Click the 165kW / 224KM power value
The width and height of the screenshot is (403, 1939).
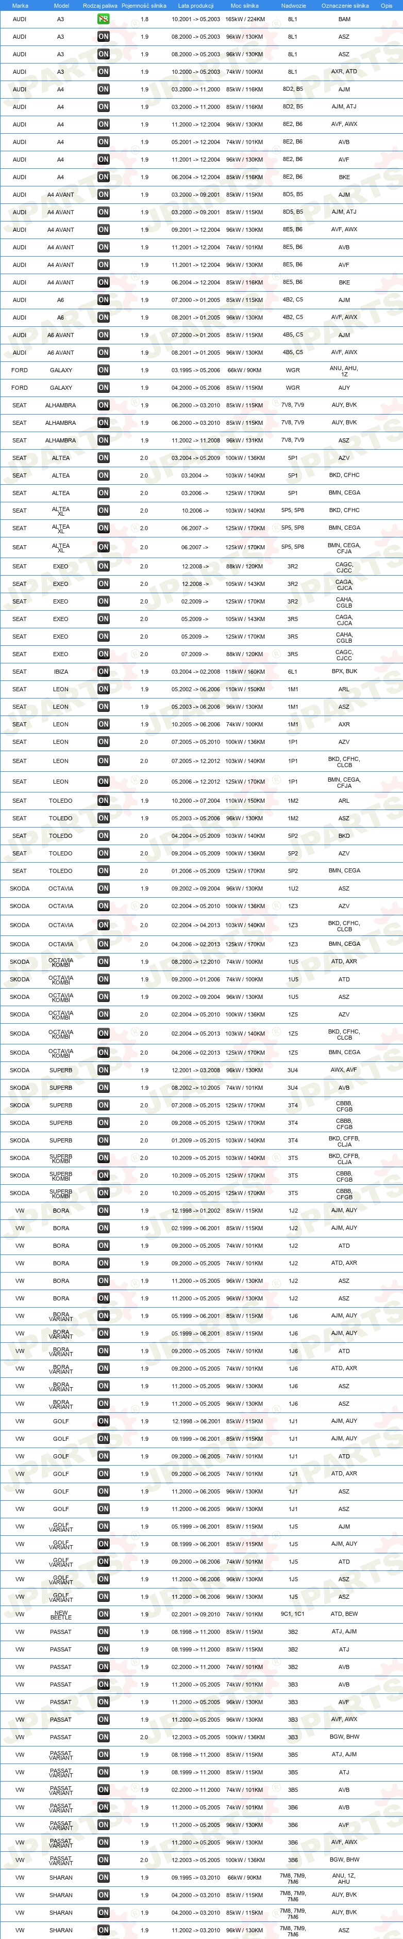click(x=245, y=20)
